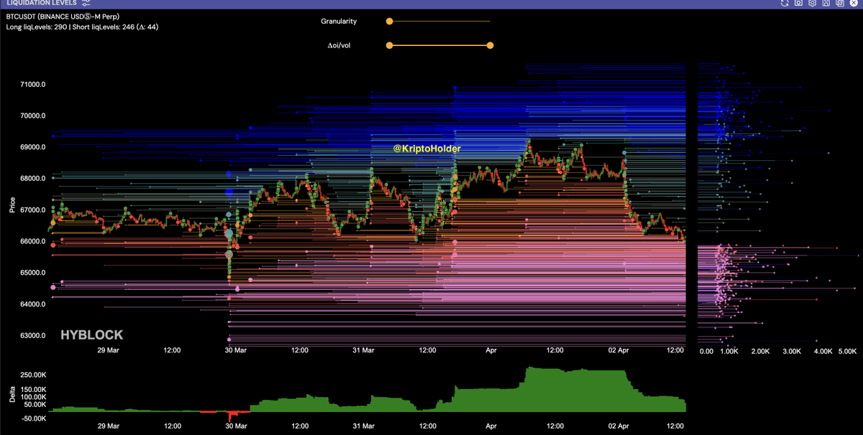The image size is (863, 435).
Task: Click the 67000.0 price axis label
Action: point(32,210)
